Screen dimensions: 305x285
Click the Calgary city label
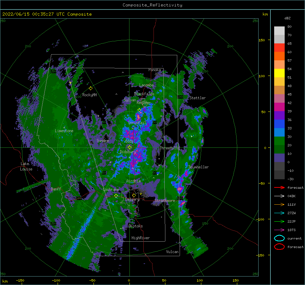pyautogui.click(x=132, y=199)
